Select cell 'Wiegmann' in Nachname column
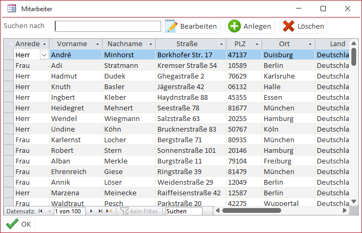 (x=129, y=118)
